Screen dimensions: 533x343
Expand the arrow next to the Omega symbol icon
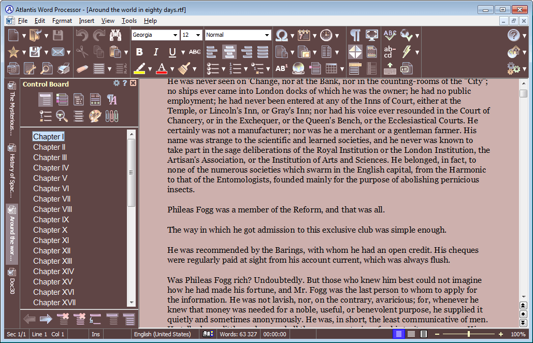coord(292,36)
